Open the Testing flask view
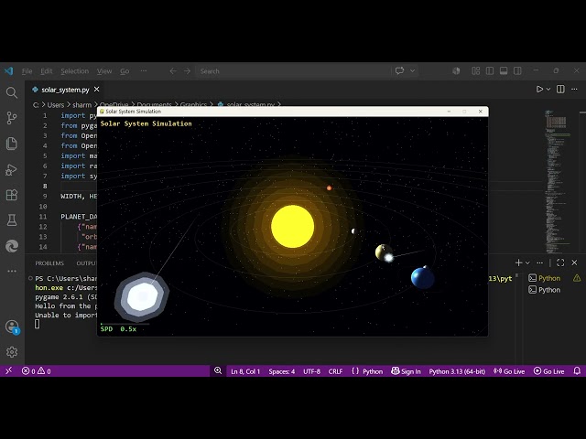 click(12, 220)
